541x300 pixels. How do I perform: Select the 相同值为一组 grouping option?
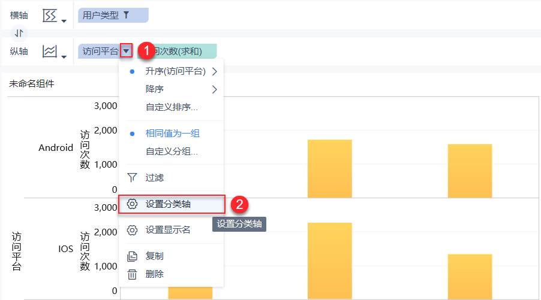172,134
